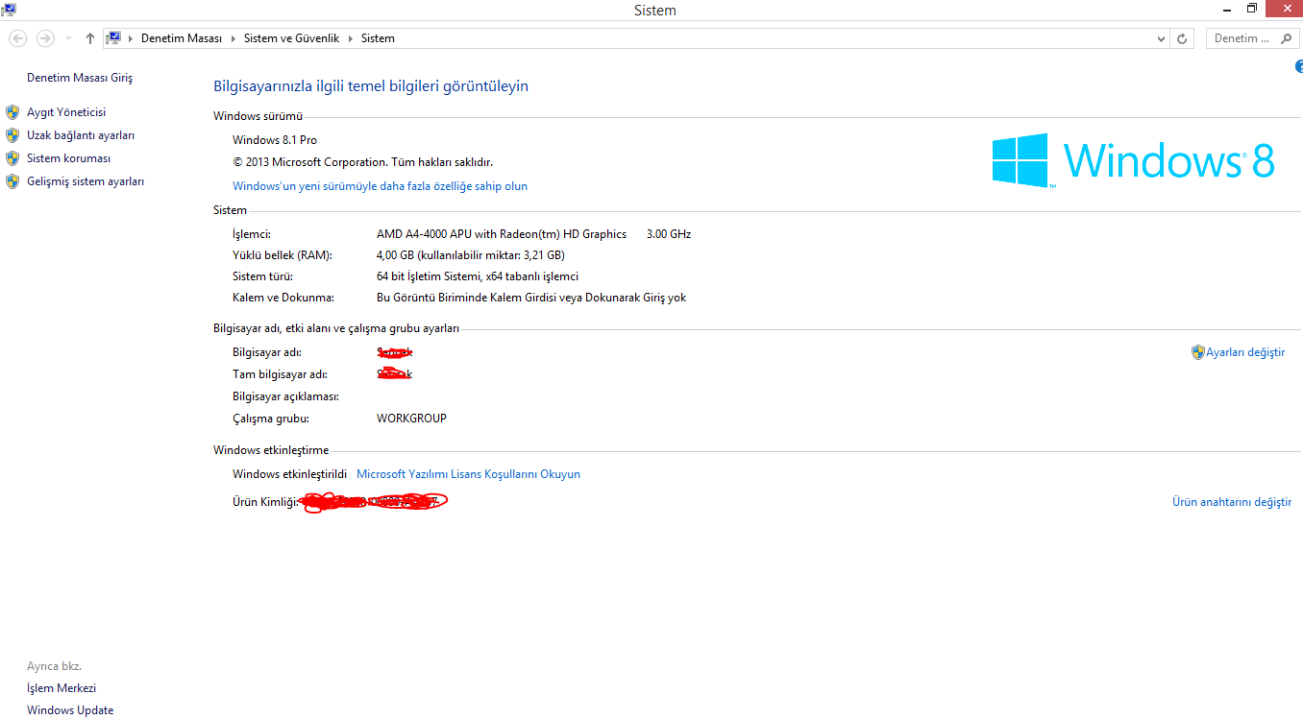This screenshot has height=719, width=1303.
Task: Open Uzak bağlantı ayarları
Action: pyautogui.click(x=81, y=135)
